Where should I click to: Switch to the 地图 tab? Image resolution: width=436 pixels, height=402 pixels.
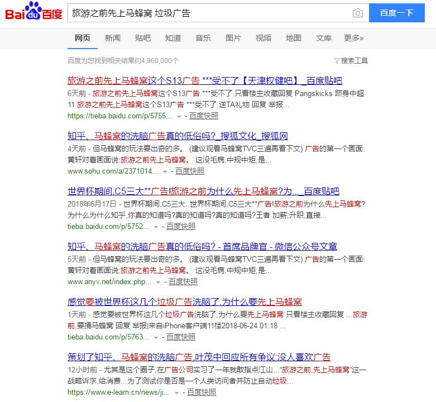pos(293,38)
